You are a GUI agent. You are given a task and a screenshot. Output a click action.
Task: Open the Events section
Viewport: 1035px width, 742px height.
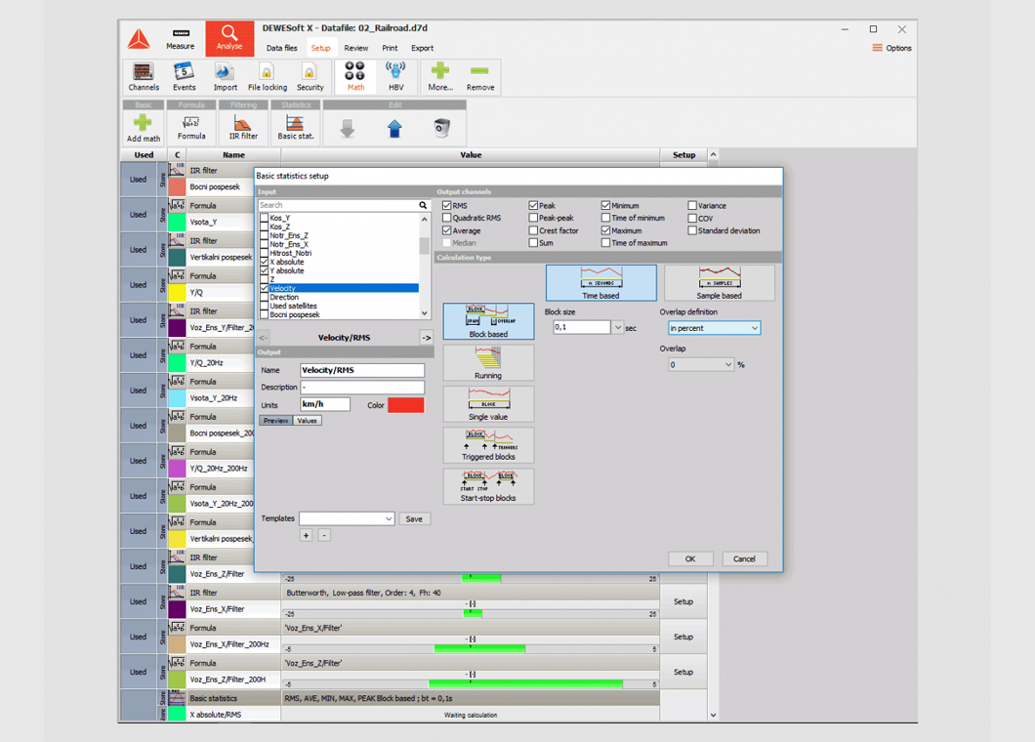[185, 76]
